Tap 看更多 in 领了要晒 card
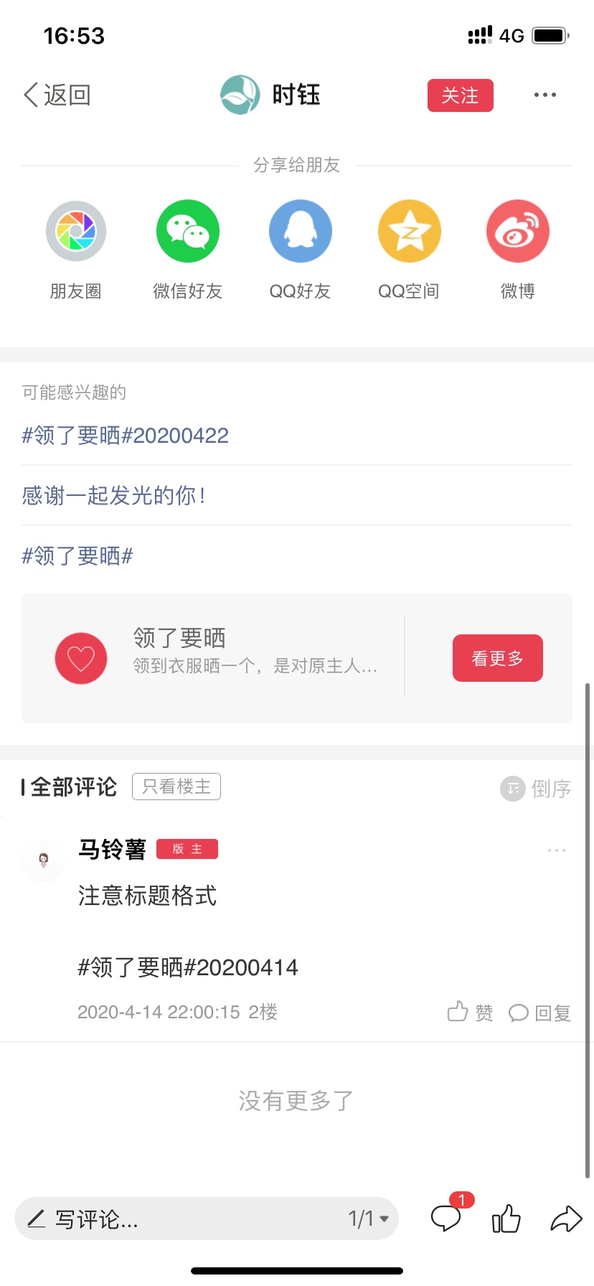Image resolution: width=594 pixels, height=1286 pixels. pos(498,658)
